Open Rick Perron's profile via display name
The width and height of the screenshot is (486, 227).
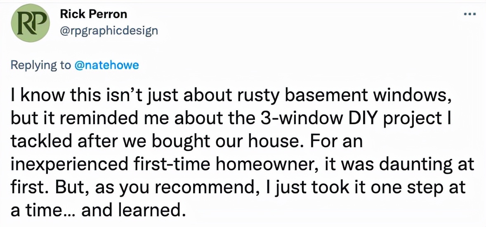coord(94,14)
